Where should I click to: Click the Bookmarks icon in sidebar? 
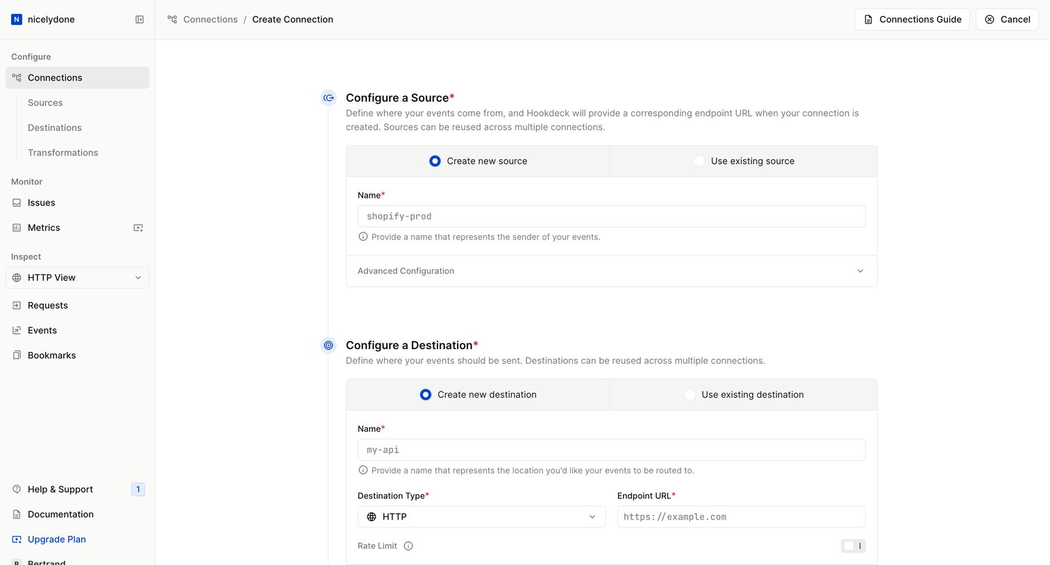(17, 355)
